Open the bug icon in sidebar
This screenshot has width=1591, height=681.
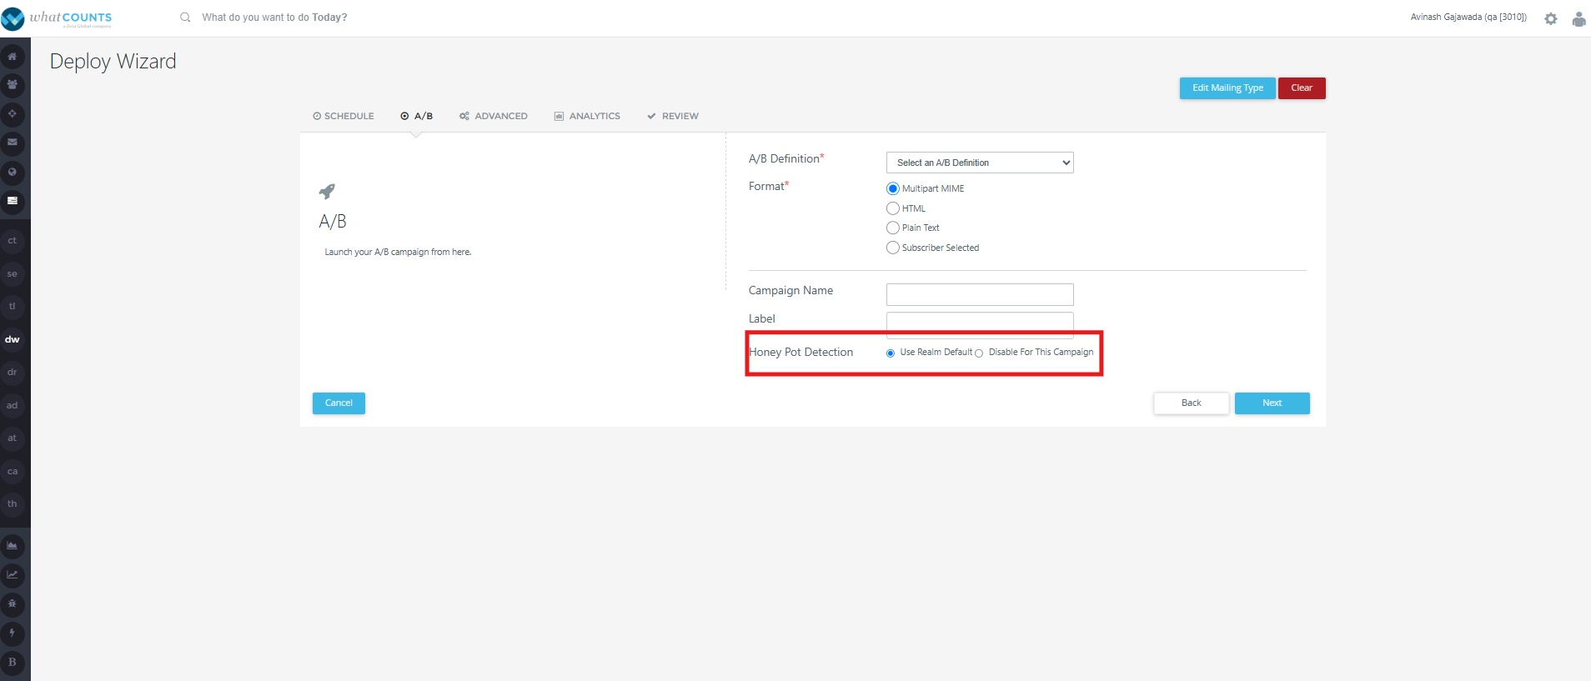[13, 604]
